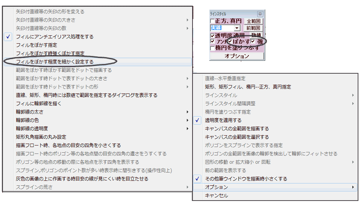Select フィルをぼかす程度を細かく設定する menu item

(54, 62)
